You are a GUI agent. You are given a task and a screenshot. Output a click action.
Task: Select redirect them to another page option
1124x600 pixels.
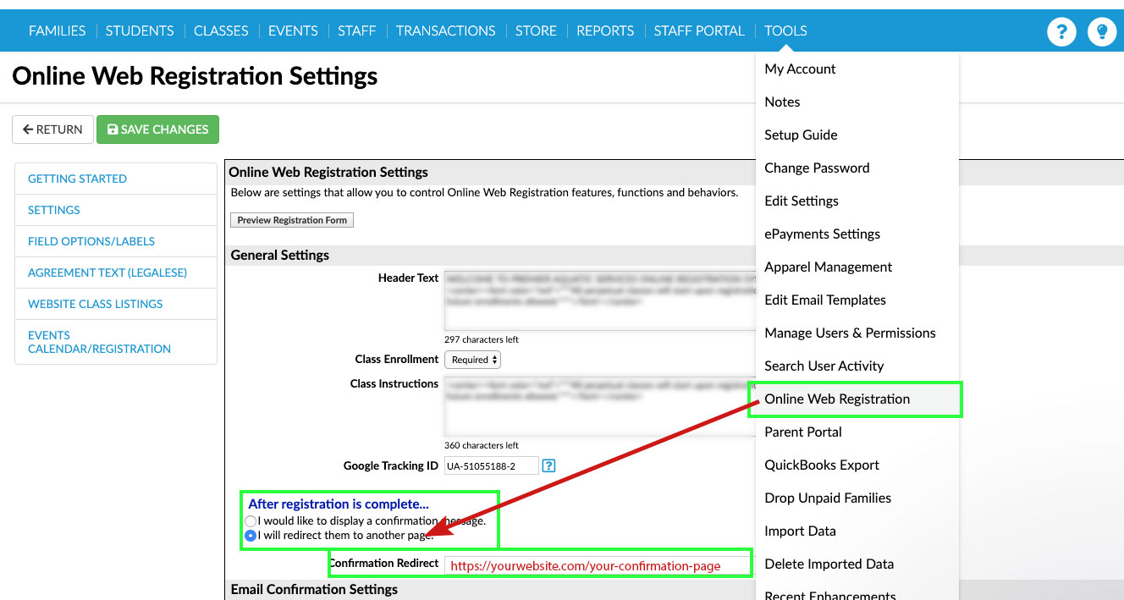(x=251, y=536)
